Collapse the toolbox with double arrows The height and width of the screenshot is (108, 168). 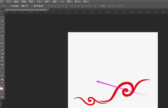tap(1, 9)
